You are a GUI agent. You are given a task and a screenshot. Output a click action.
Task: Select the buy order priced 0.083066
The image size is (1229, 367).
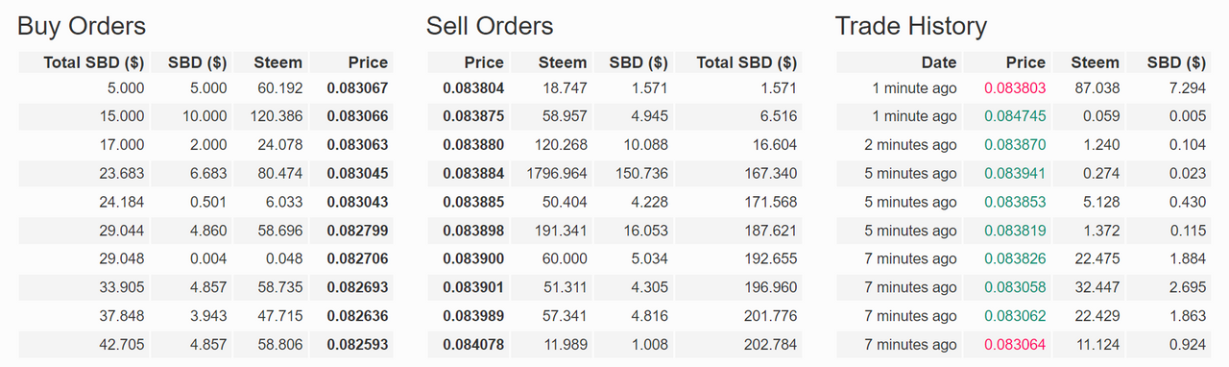pos(204,116)
